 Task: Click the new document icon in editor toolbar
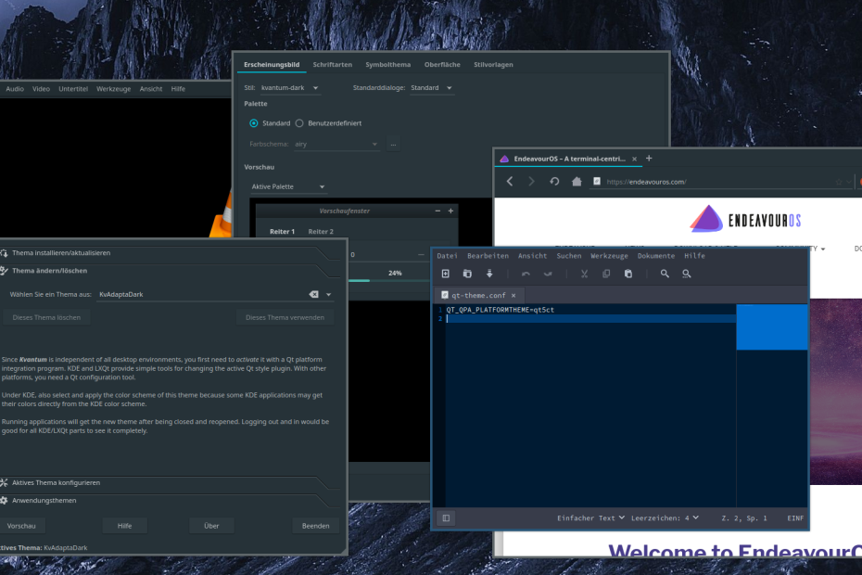click(445, 274)
